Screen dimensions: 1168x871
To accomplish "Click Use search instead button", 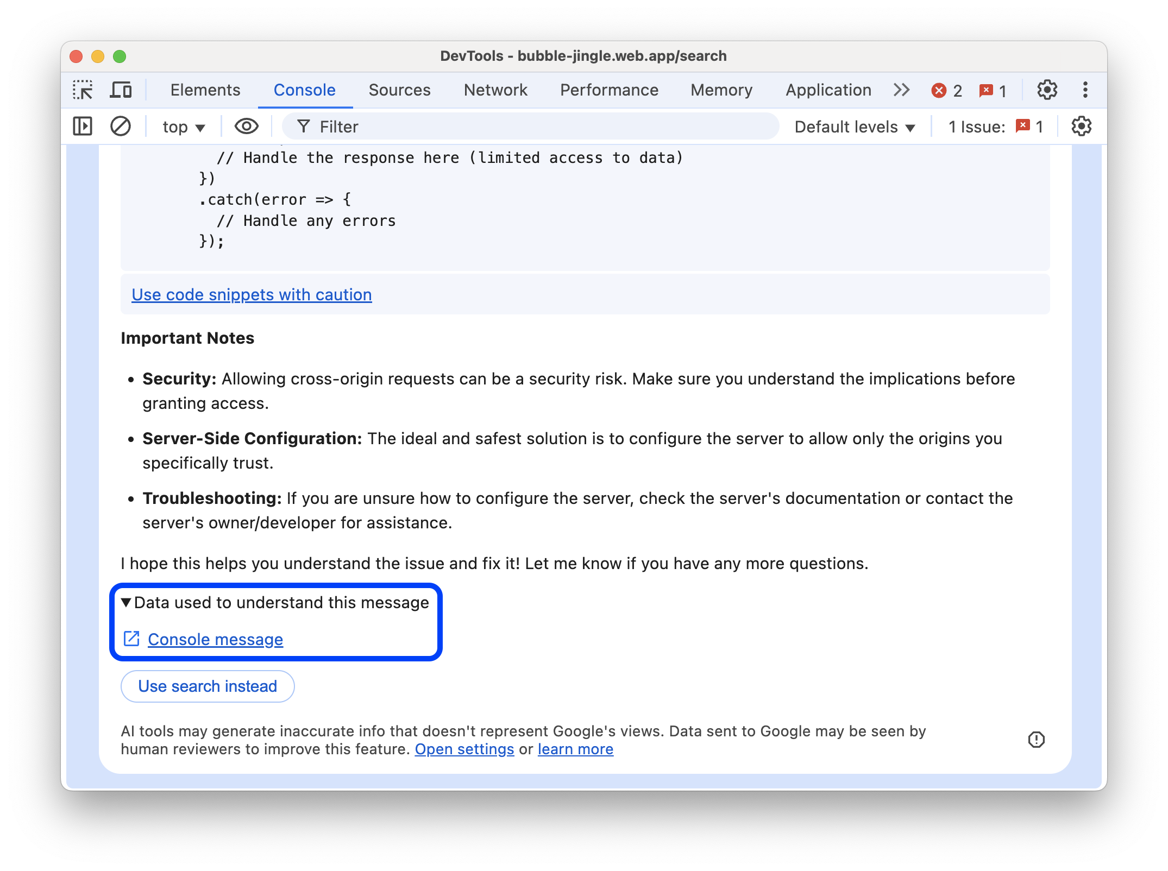I will [208, 685].
